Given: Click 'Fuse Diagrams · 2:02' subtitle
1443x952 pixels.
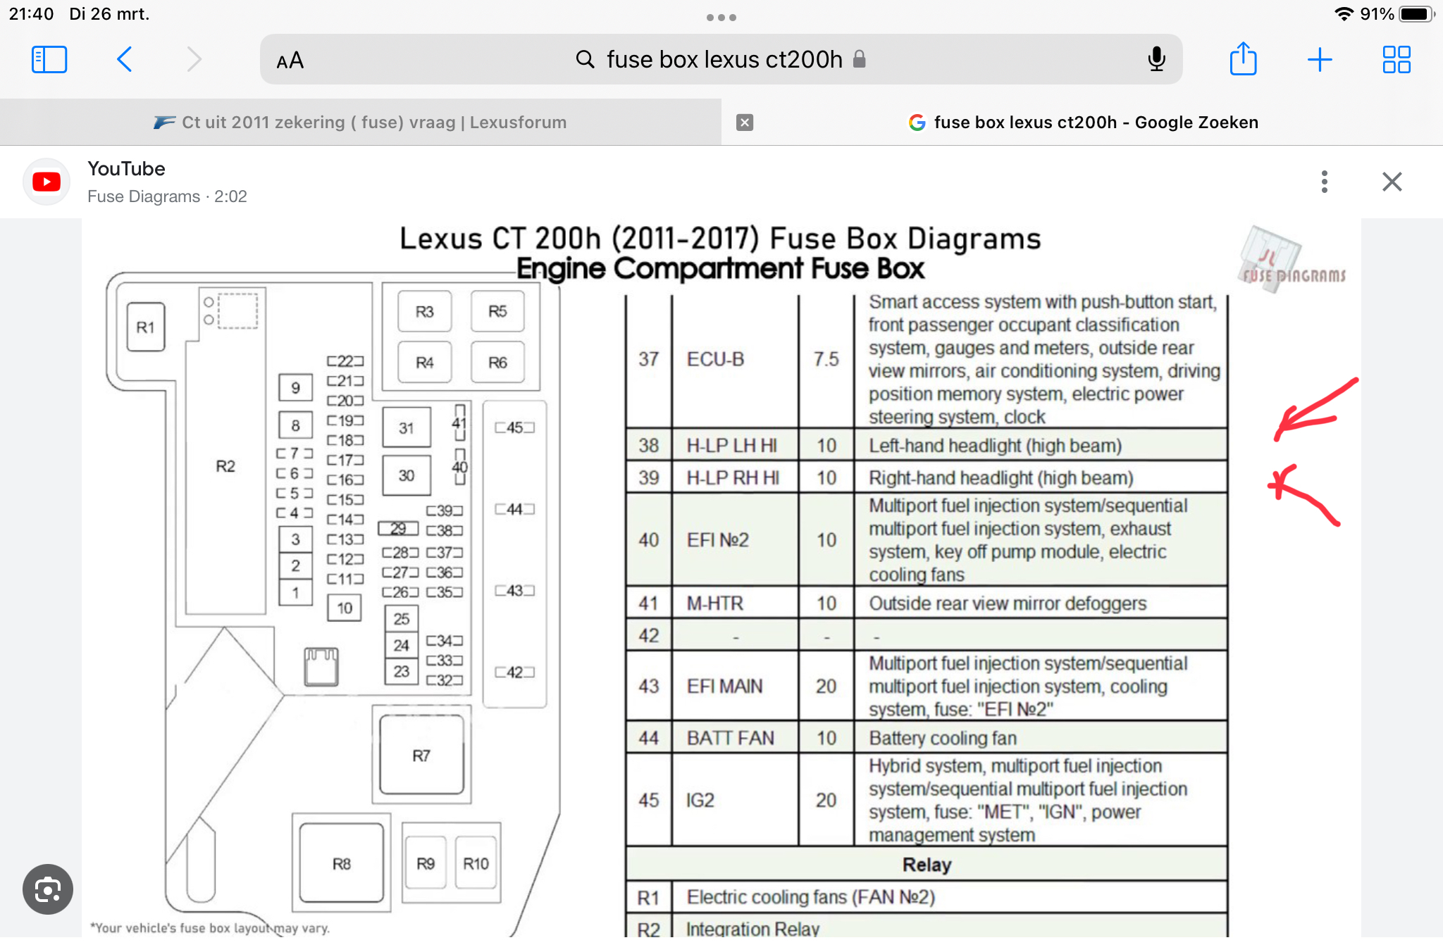Looking at the screenshot, I should click(167, 196).
